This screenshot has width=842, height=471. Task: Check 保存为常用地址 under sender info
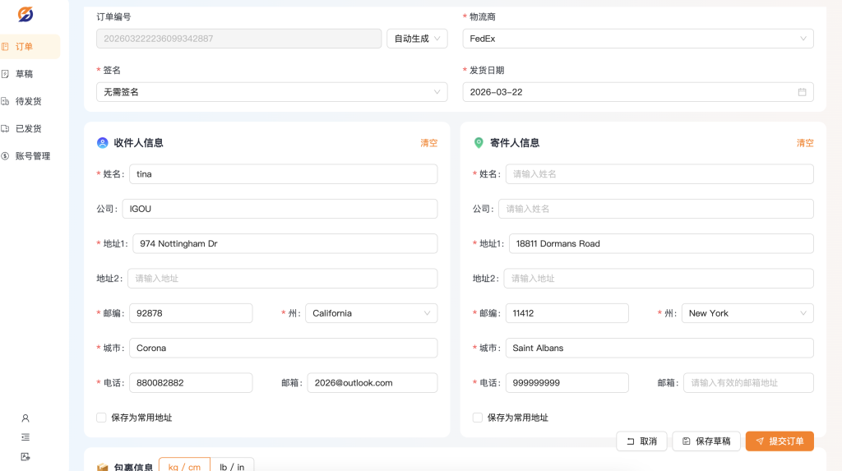tap(478, 418)
